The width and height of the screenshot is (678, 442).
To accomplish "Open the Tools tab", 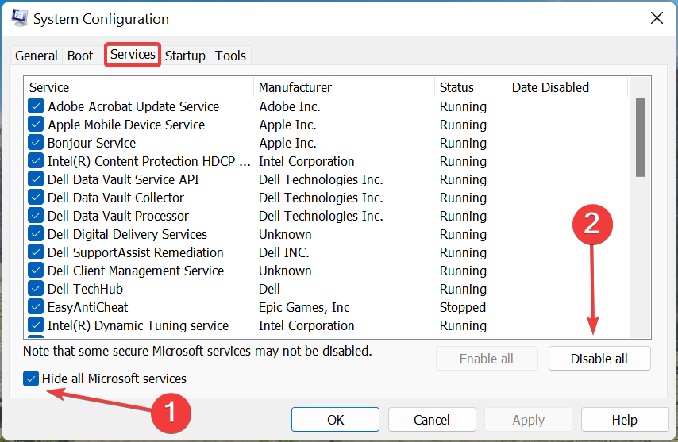I will click(230, 56).
